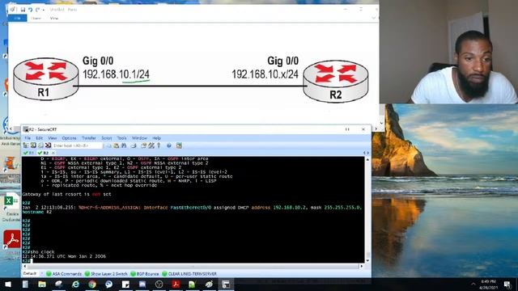Click Help question mark icon in SecureCRT
Viewport: 518px width, 291px height.
(x=169, y=145)
